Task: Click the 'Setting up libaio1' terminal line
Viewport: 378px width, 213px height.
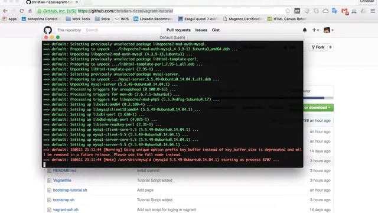Action: [x=98, y=104]
